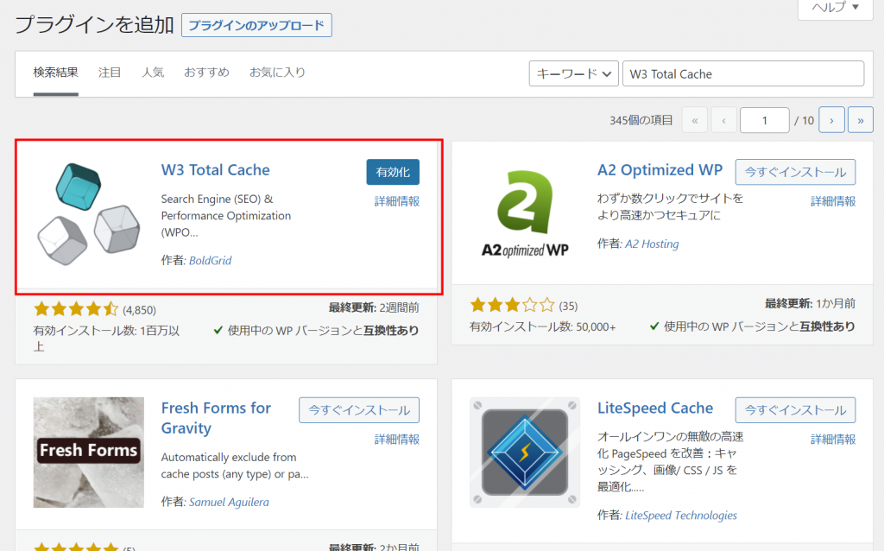Visit author LiteSpeed Technologies link
This screenshot has width=884, height=551.
click(681, 516)
